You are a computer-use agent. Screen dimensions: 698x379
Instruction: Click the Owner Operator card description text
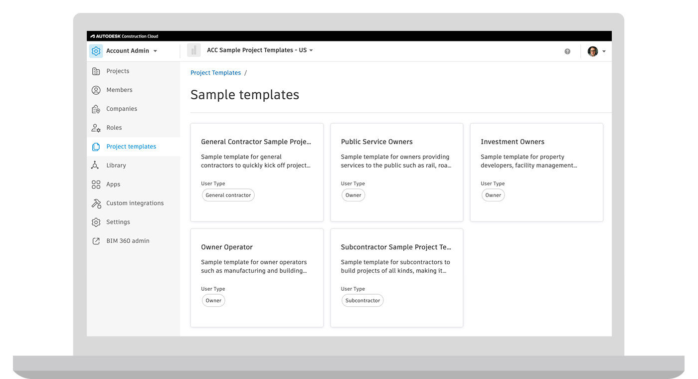(254, 267)
